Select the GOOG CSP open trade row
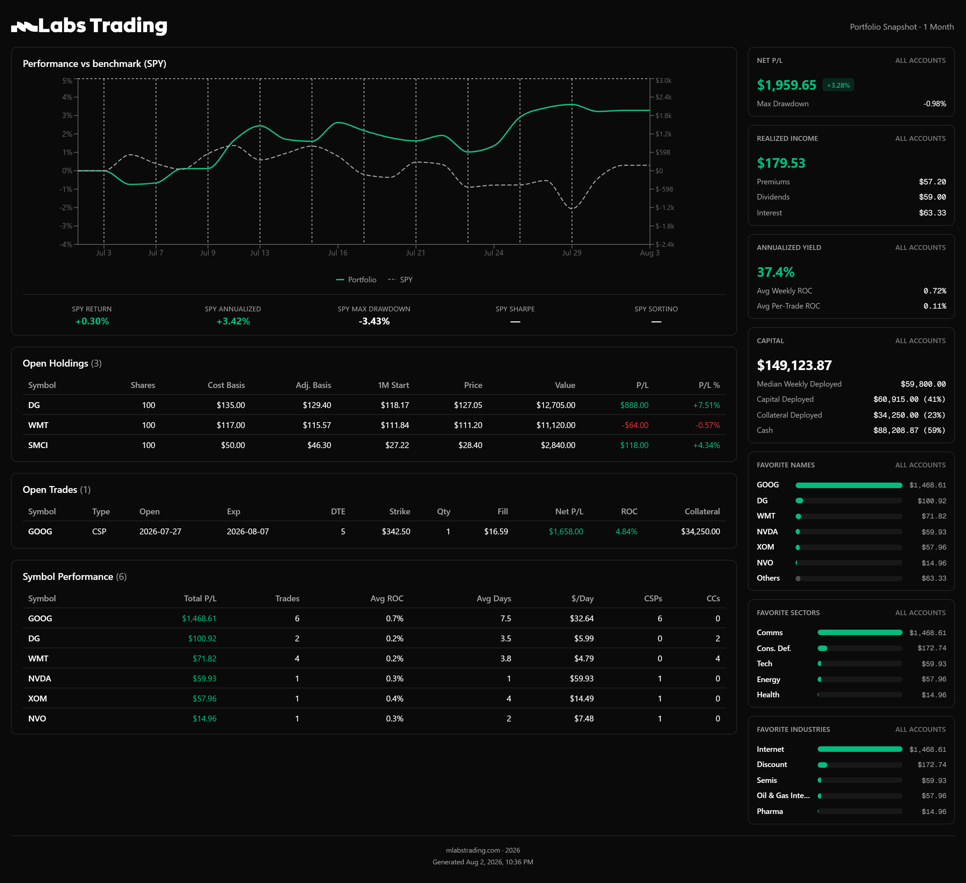Viewport: 966px width, 883px height. [374, 532]
